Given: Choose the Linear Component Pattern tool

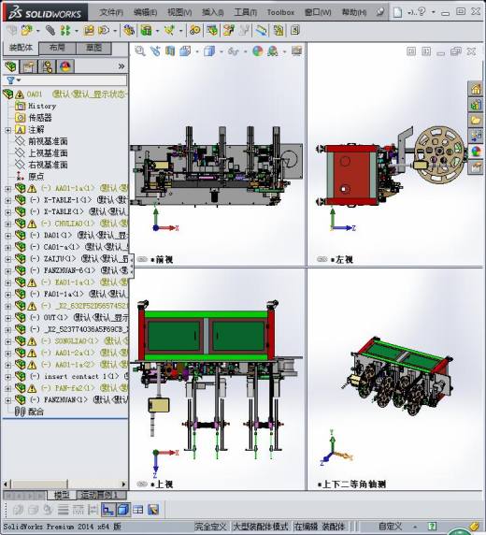Looking at the screenshot, I should (65, 31).
